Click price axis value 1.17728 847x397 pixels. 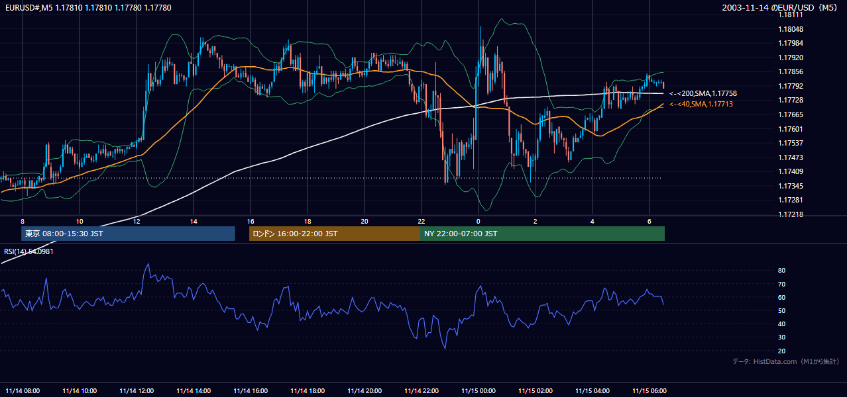click(790, 100)
